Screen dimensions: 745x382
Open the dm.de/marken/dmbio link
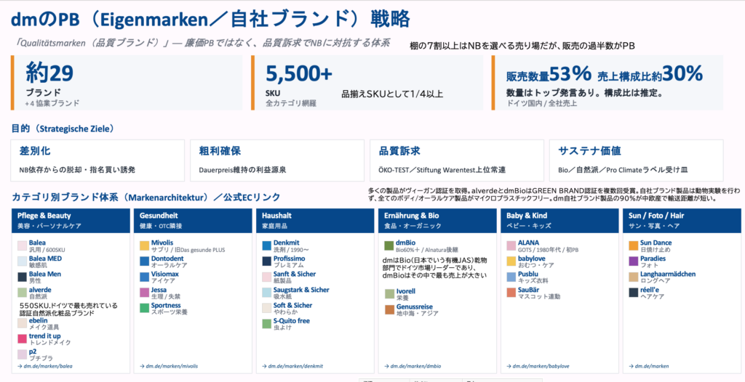(x=413, y=366)
